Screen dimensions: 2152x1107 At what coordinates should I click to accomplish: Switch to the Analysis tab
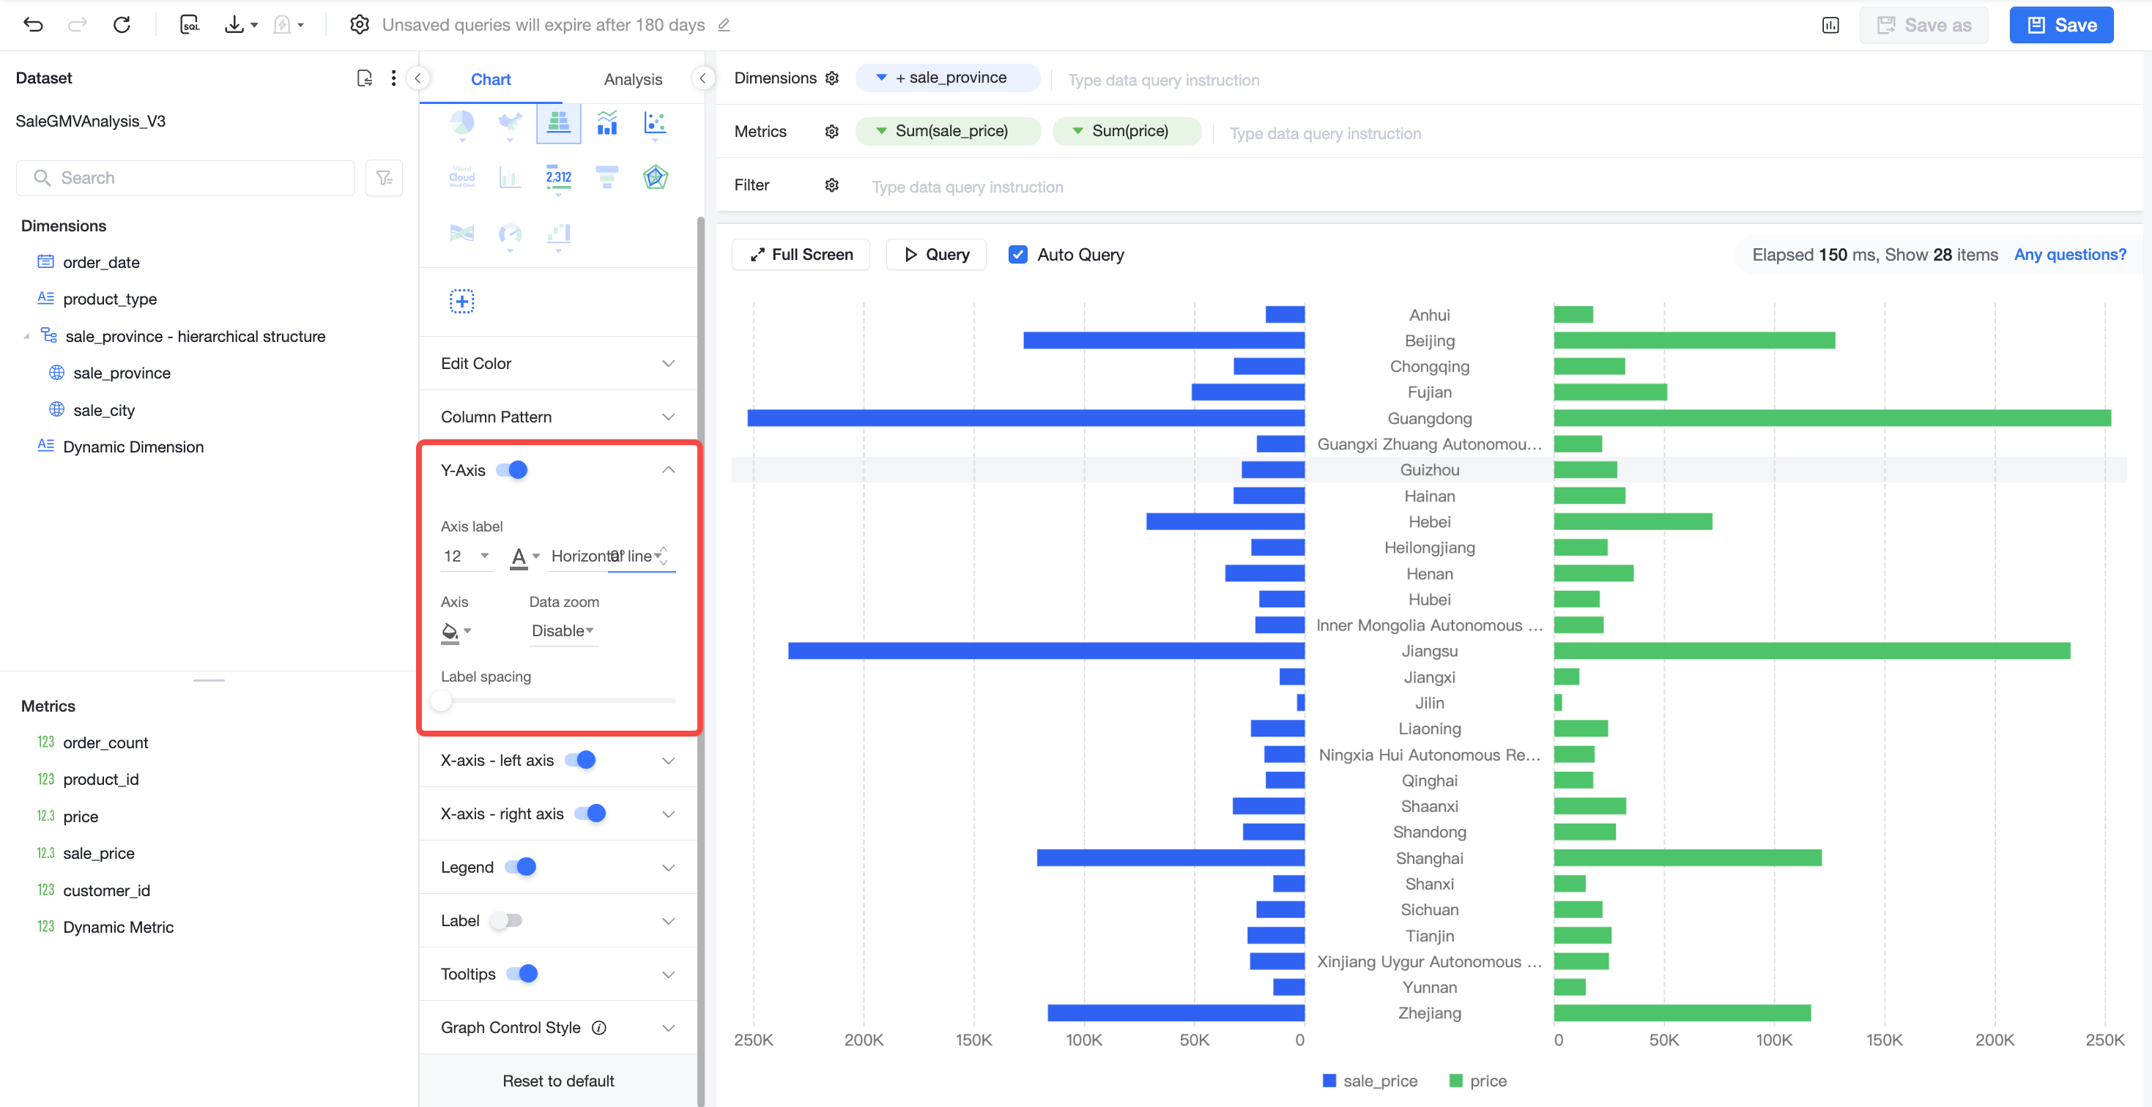(632, 79)
